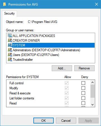Viewport: 101px width, 126px height.
Task: Click the Administrators group icon
Action: click(x=10, y=50)
